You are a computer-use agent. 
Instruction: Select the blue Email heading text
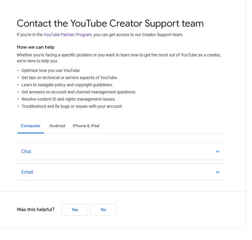coord(27,172)
